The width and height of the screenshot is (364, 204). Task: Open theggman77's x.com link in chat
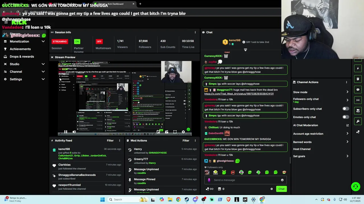[x=239, y=94]
